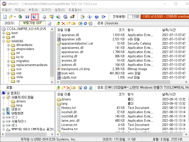Expand the dlmanifests folder node
The height and width of the screenshot is (142, 189).
8,45
